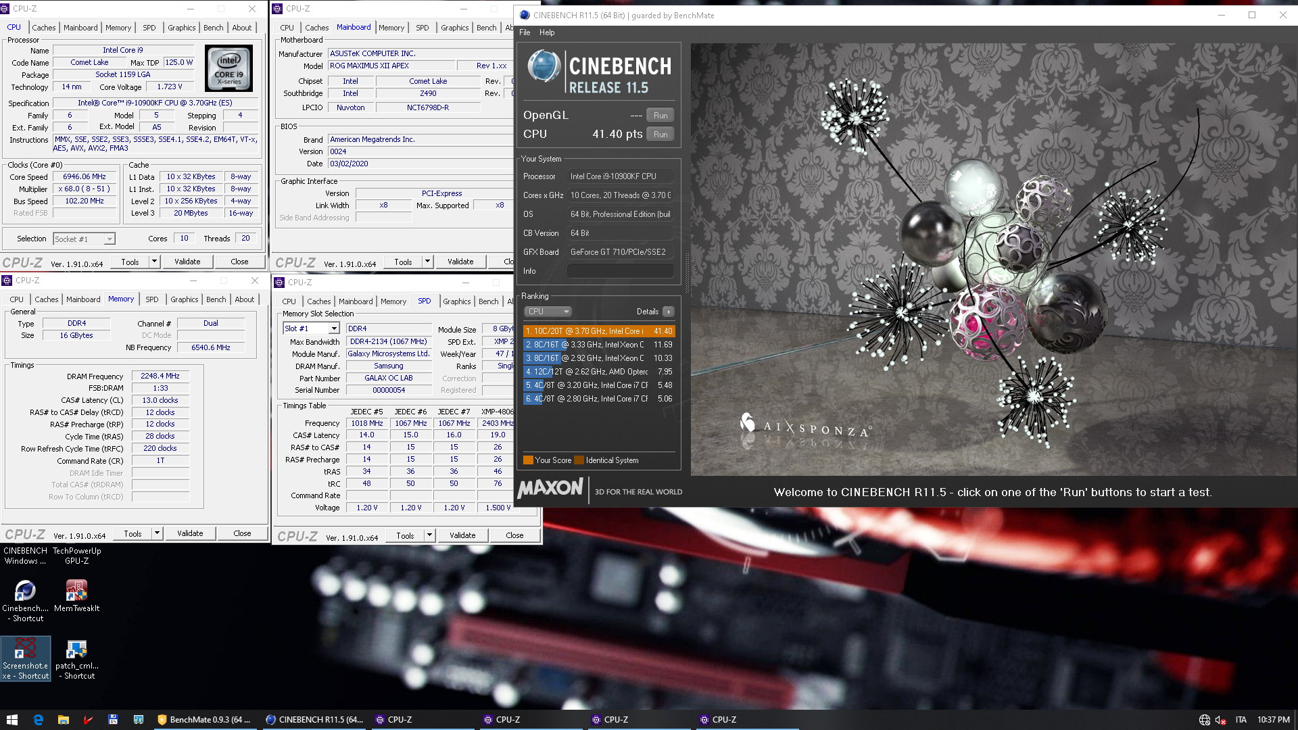Viewport: 1298px width, 730px height.
Task: Run the OpenGL benchmark
Action: coord(660,116)
